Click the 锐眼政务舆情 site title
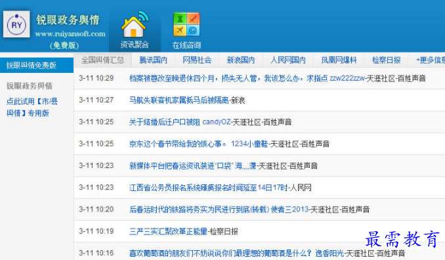Screen dimensions: 445x260 (x=68, y=20)
